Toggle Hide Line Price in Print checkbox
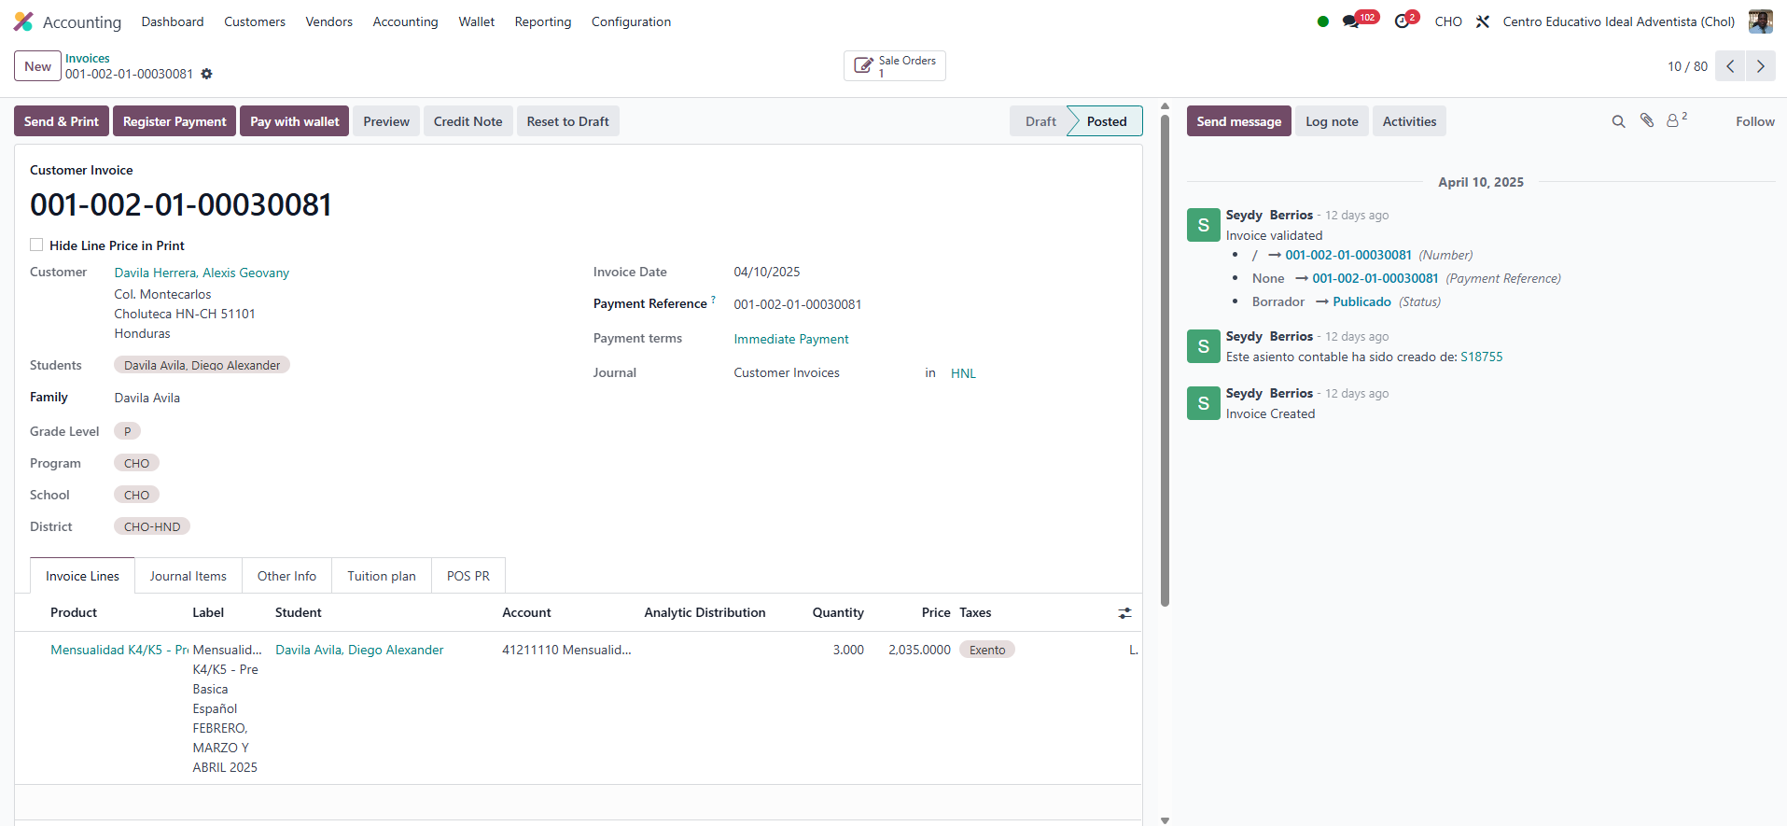Viewport: 1787px width, 826px height. (36, 245)
